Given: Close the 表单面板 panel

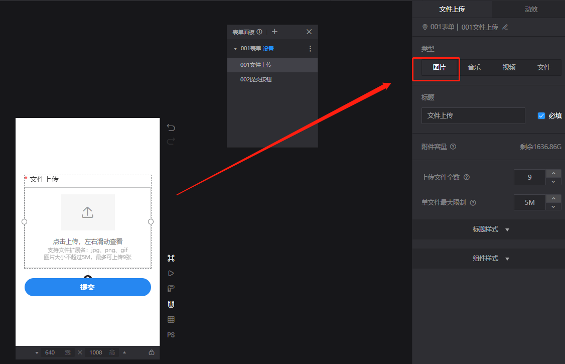Looking at the screenshot, I should tap(309, 32).
